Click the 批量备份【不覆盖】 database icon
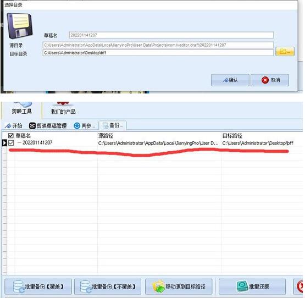This screenshot has width=305, height=298. (x=86, y=286)
